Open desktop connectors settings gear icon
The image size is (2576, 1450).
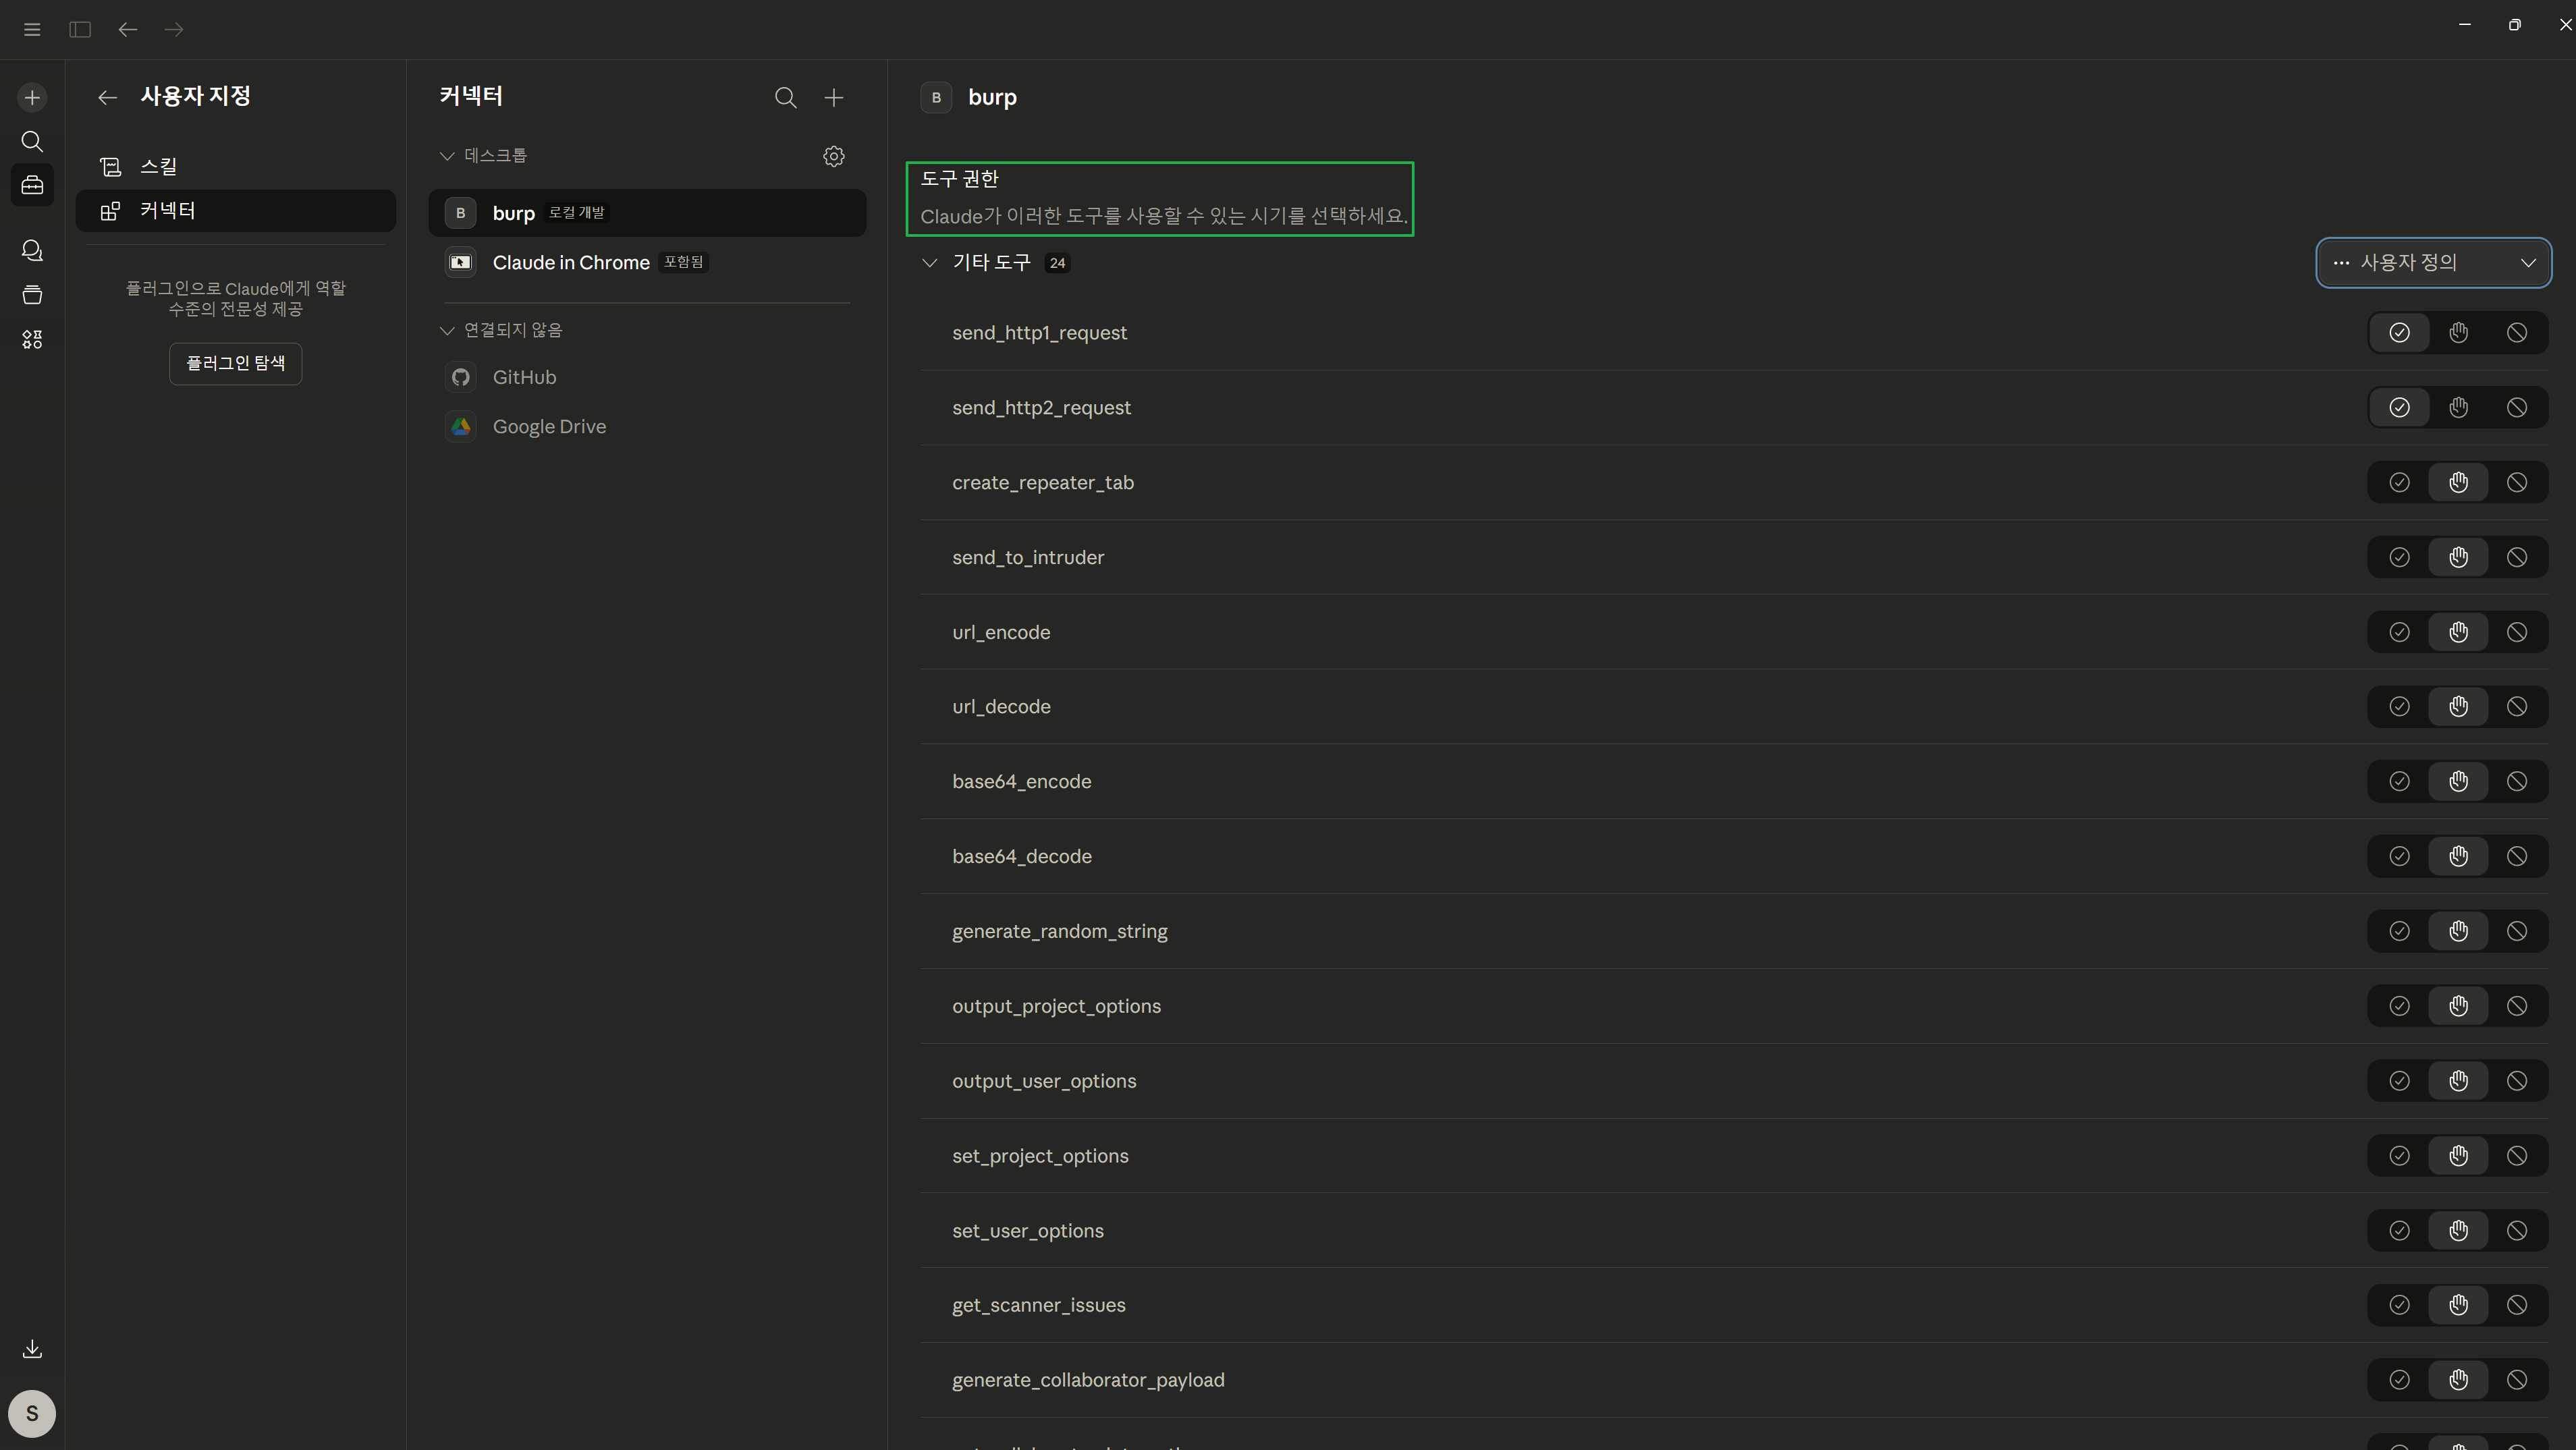(x=833, y=156)
